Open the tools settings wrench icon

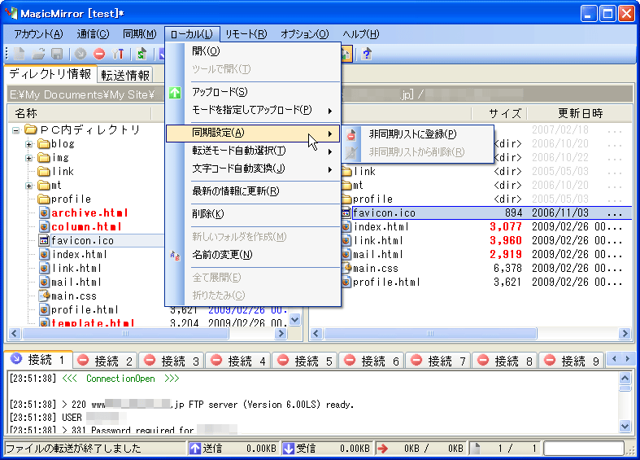pyautogui.click(x=118, y=54)
